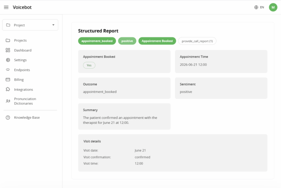Click the Projects folder icon
281x188 pixels.
(x=8, y=40)
